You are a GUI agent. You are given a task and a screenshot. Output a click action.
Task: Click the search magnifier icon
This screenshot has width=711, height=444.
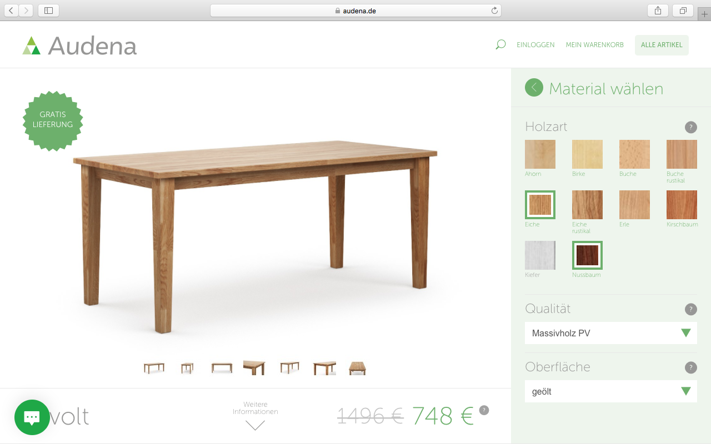[x=500, y=44]
